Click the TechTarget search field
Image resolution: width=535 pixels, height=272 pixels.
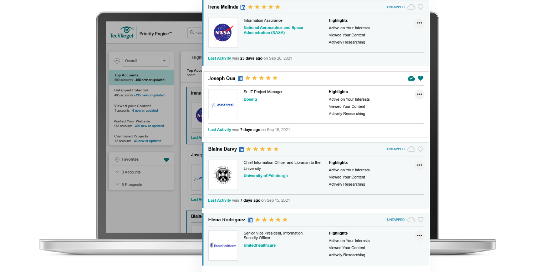(x=195, y=33)
